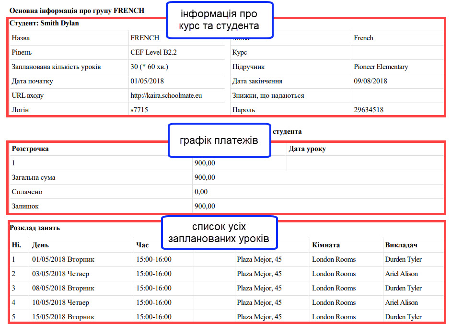This screenshot has width=463, height=324.
Task: Click the password value 29634518
Action: click(x=369, y=110)
